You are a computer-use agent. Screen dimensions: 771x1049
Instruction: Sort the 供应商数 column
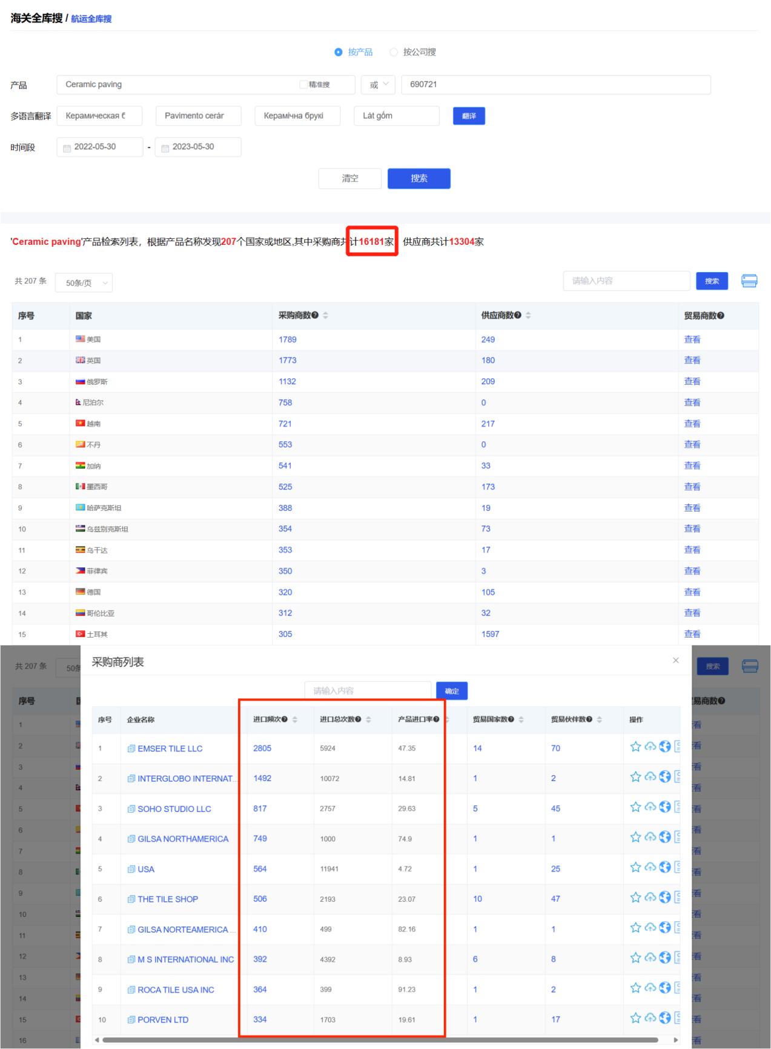528,316
